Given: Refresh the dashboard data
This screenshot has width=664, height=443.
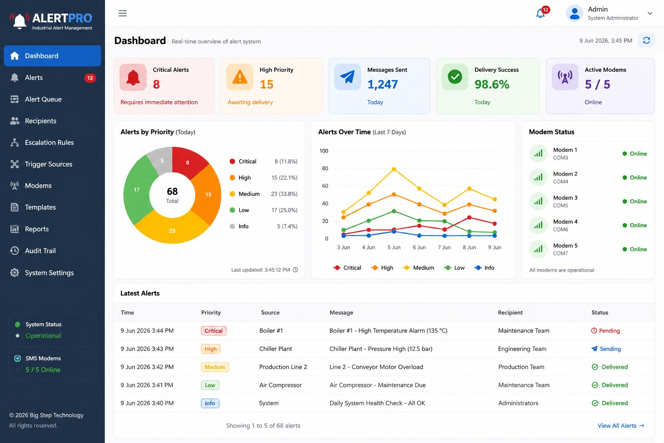Looking at the screenshot, I should coord(646,40).
